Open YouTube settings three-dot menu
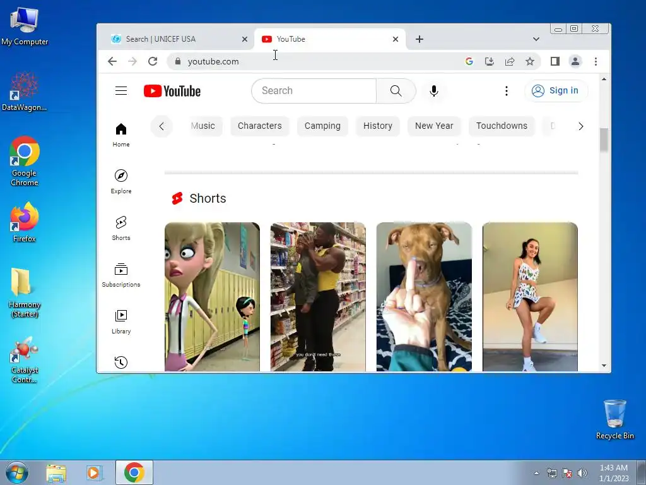Viewport: 646px width, 485px height. pos(507,91)
